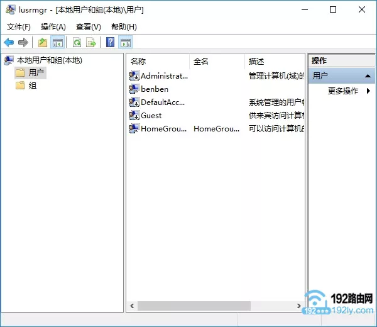
Task: Select the benben user name
Action: 155,89
